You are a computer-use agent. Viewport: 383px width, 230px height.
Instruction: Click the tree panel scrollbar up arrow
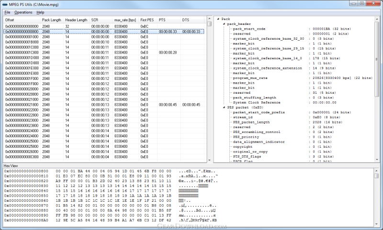click(x=376, y=19)
